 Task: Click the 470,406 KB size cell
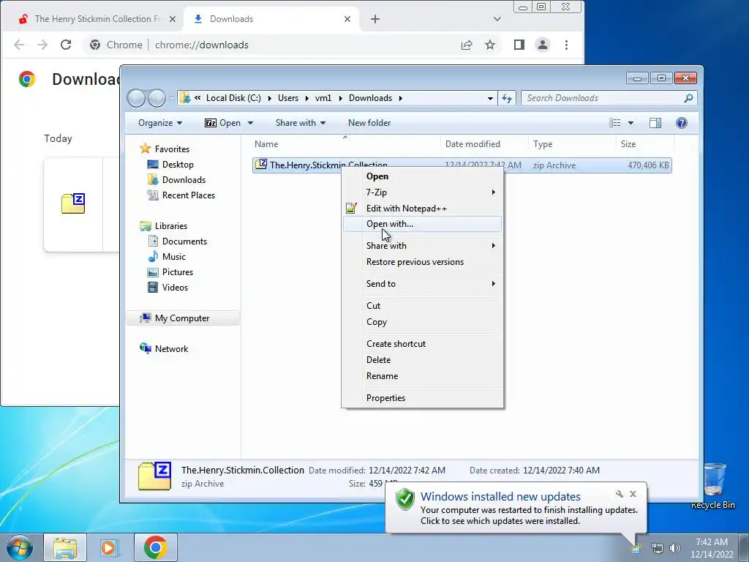tap(648, 165)
